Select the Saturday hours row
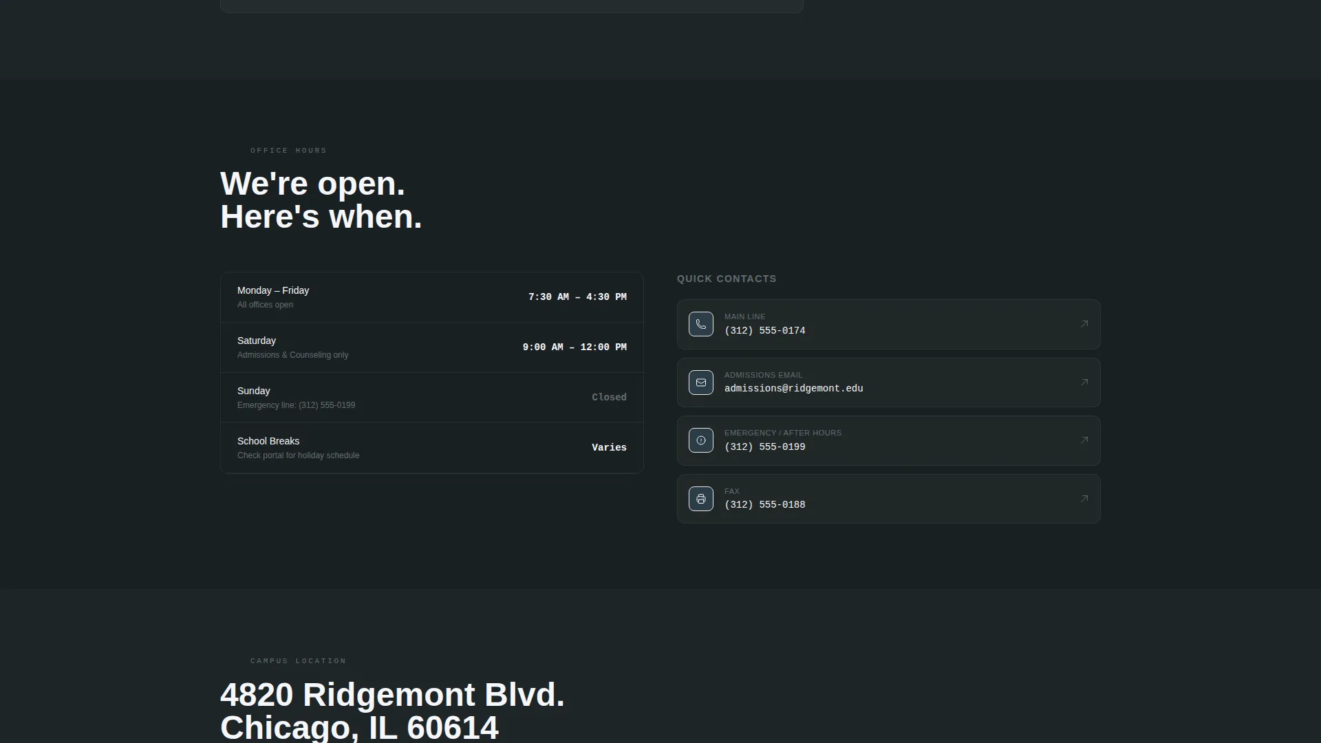The image size is (1321, 743). (x=432, y=347)
